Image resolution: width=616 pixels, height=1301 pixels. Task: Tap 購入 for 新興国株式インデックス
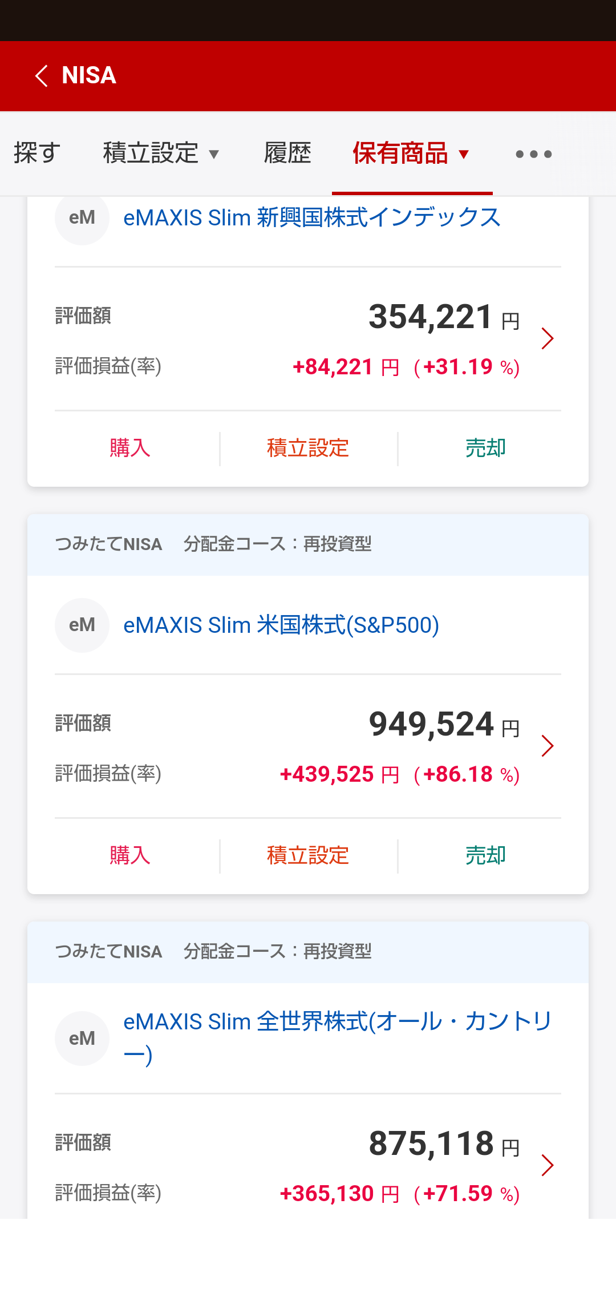(x=130, y=449)
